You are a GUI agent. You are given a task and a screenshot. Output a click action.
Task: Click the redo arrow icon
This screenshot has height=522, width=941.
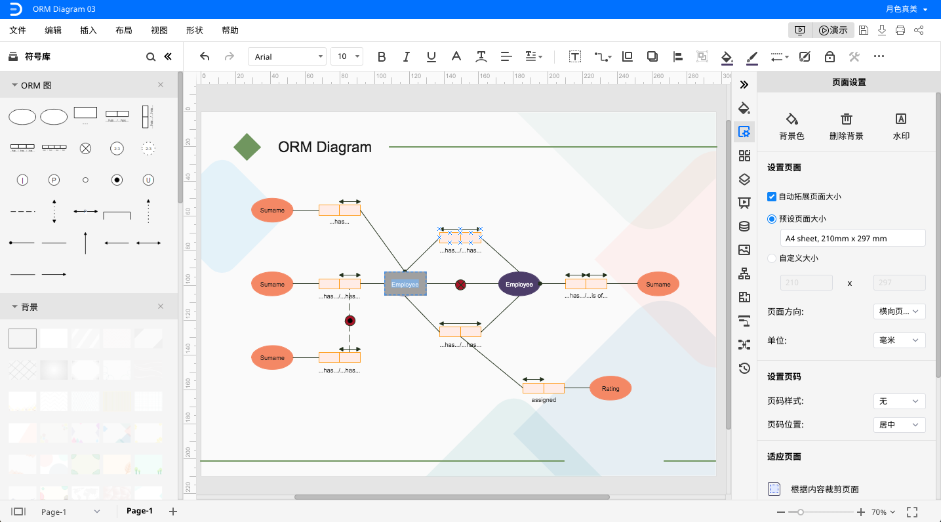point(229,56)
